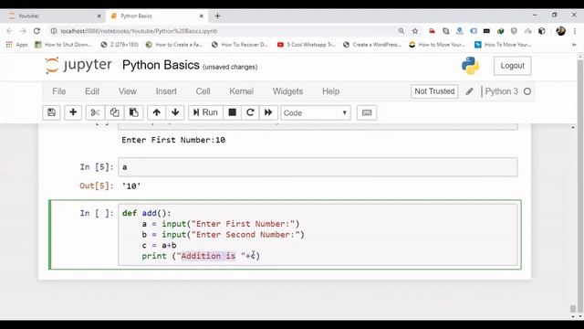584x329 pixels.
Task: Click the Python 3 kernel idle circle indicator
Action: point(527,91)
